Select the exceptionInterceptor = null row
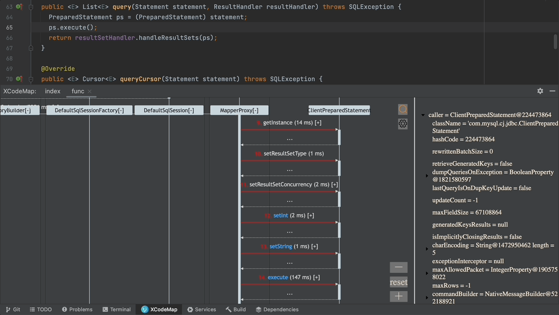The height and width of the screenshot is (315, 559). click(468, 261)
